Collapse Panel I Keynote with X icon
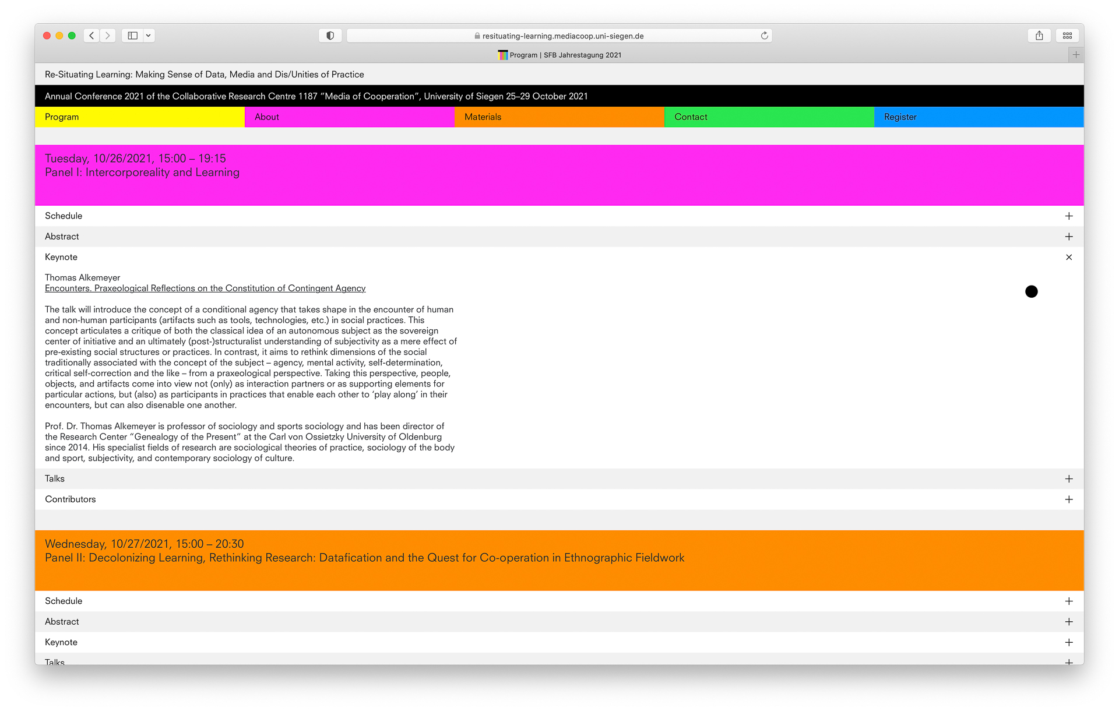The height and width of the screenshot is (711, 1119). click(1069, 257)
